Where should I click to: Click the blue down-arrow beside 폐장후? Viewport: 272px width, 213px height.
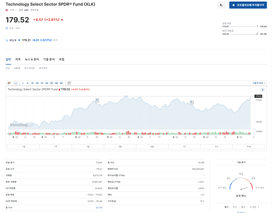19,40
